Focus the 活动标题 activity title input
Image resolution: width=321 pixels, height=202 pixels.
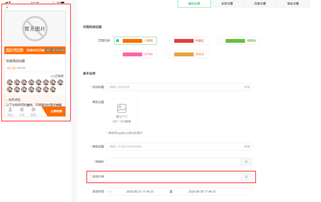pyautogui.click(x=179, y=87)
